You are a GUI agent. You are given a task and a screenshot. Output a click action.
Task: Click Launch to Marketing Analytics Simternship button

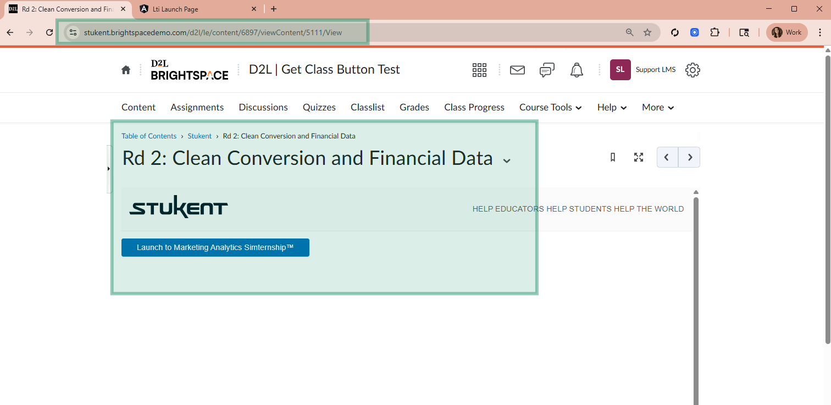(215, 247)
